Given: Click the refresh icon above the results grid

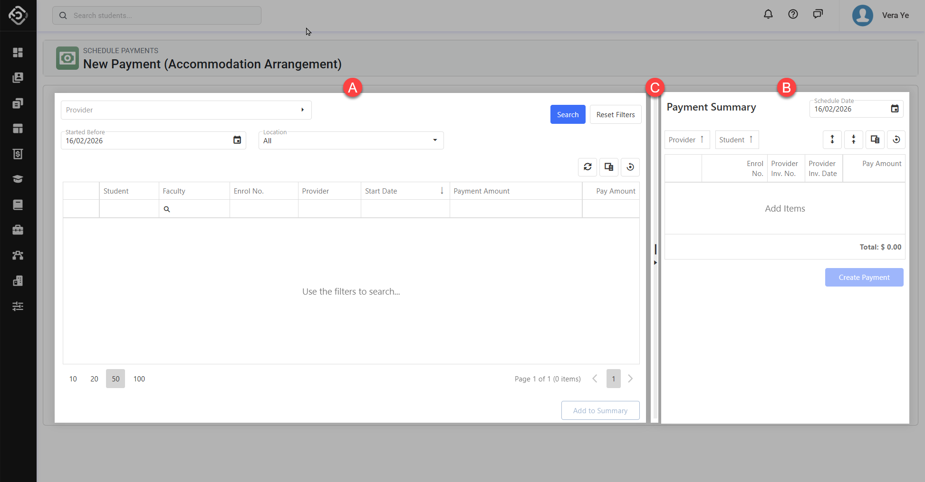Looking at the screenshot, I should coord(588,167).
